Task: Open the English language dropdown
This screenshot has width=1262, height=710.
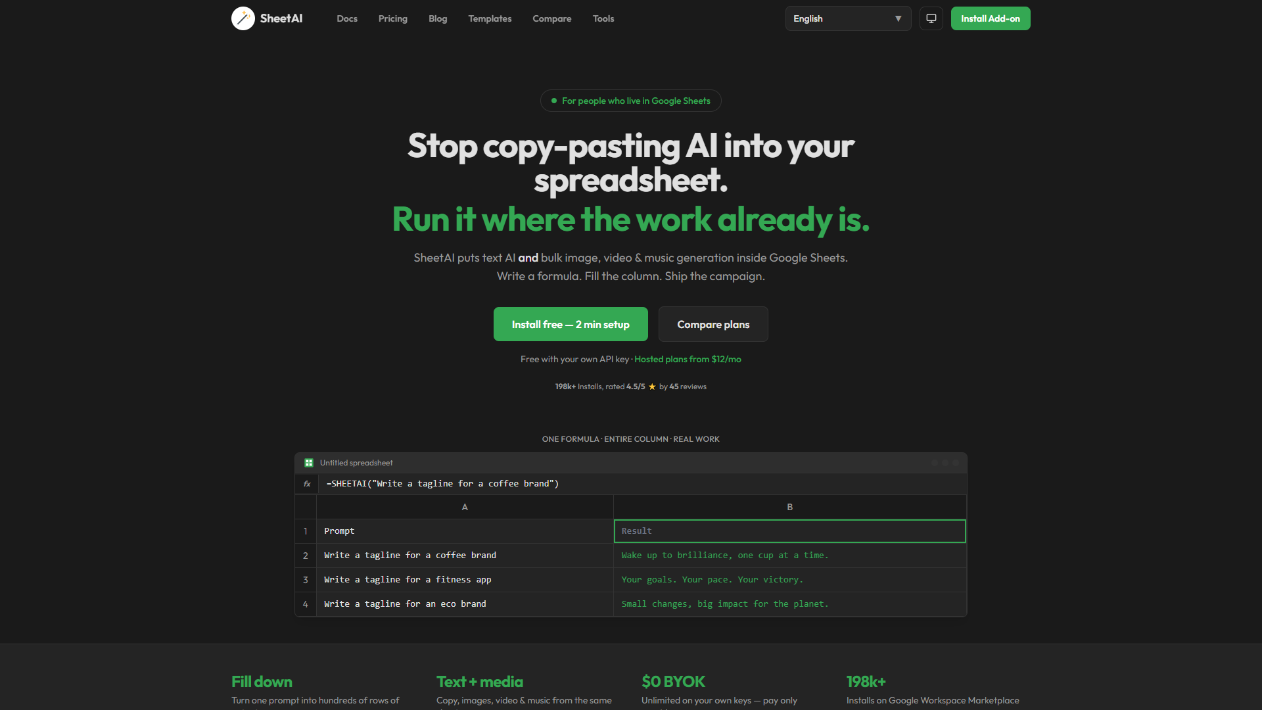Action: tap(848, 18)
